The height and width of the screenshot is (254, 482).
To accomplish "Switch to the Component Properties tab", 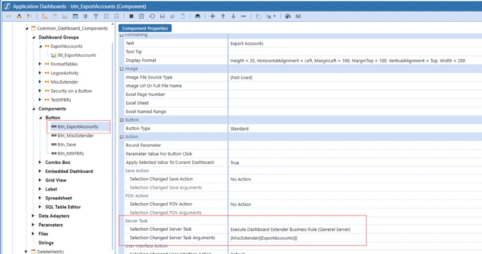I will [145, 28].
